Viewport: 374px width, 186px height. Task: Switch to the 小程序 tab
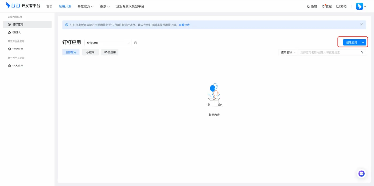click(90, 52)
